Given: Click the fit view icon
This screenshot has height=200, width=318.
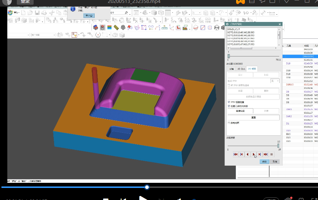Looking at the screenshot, I should pos(136,13).
